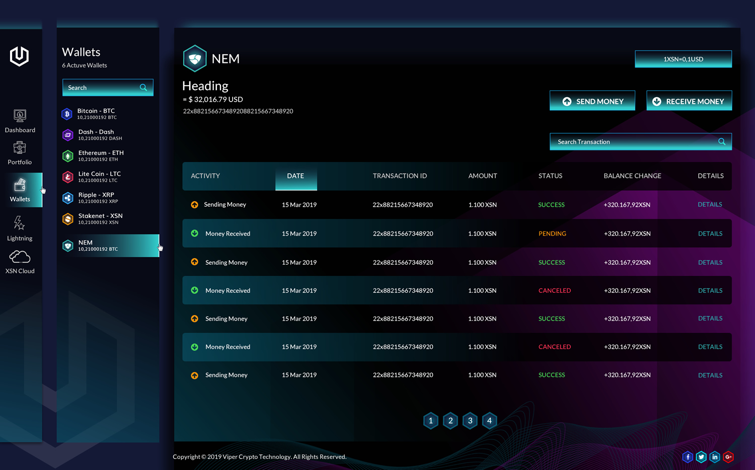Click the Search Transaction magnifier icon

pos(722,141)
